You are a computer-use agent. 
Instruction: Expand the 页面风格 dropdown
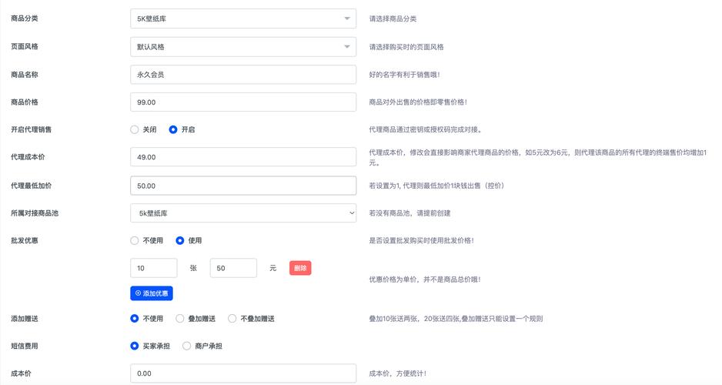242,47
